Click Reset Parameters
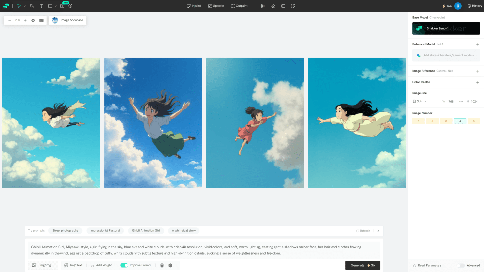The image size is (484, 272). coord(427,266)
